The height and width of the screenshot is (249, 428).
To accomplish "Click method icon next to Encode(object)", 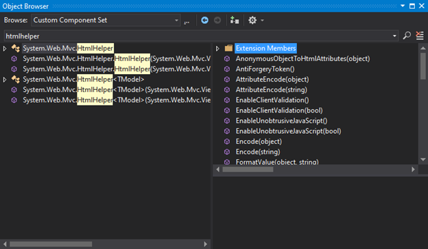I will pyautogui.click(x=227, y=142).
